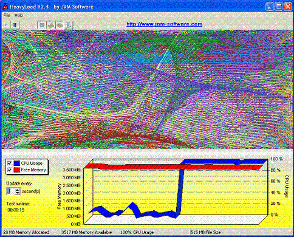Click the '100% CPU Usage' status entry

(x=137, y=232)
